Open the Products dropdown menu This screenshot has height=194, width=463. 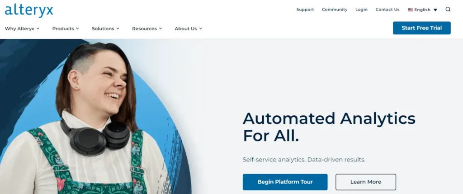pos(66,28)
